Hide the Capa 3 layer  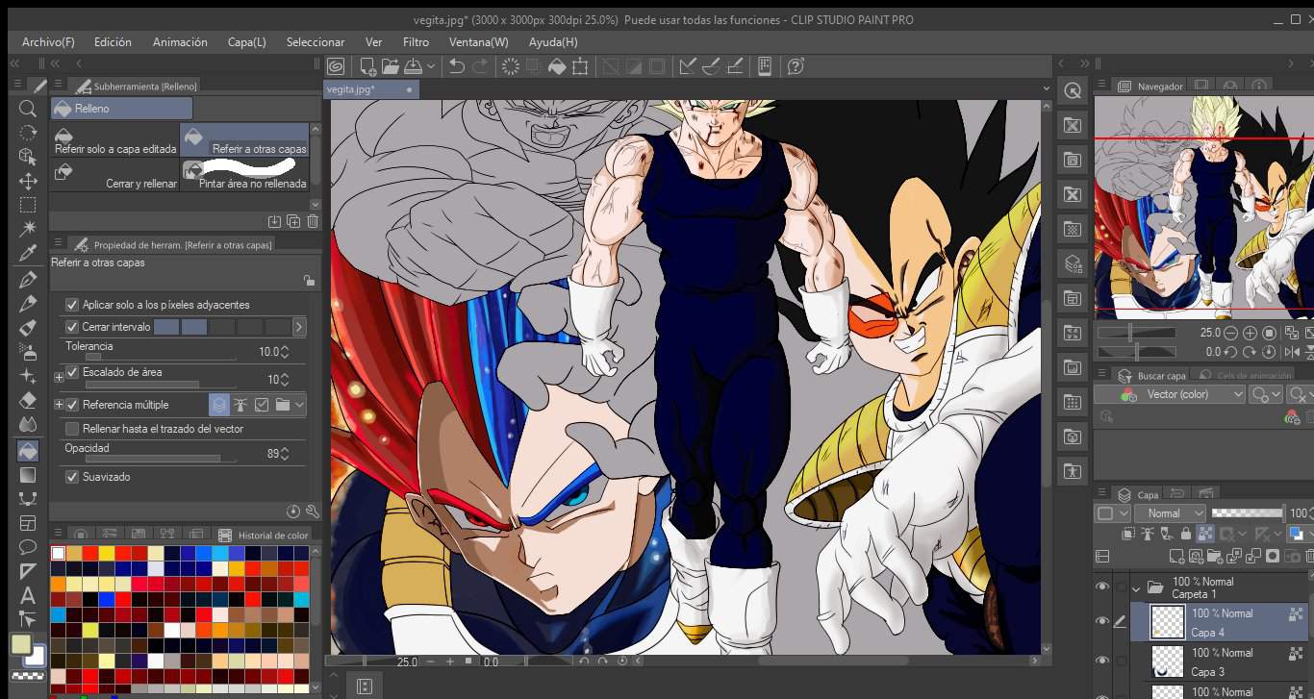coord(1102,661)
